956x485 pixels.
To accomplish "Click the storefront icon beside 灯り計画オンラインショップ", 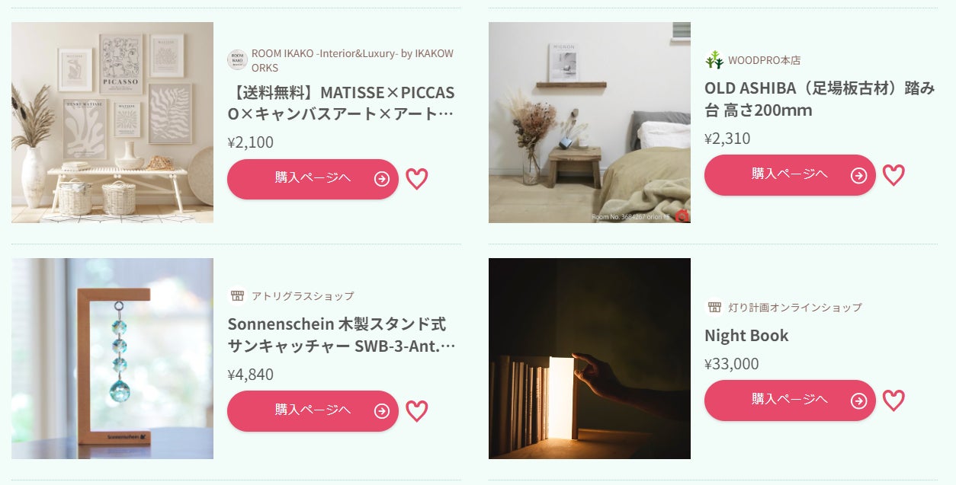I will point(714,307).
